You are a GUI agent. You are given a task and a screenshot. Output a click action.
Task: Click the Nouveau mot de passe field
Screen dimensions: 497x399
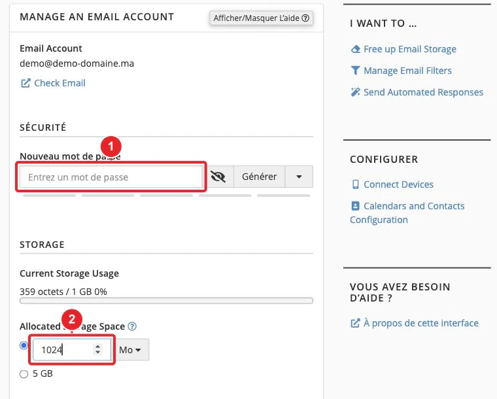click(x=111, y=177)
